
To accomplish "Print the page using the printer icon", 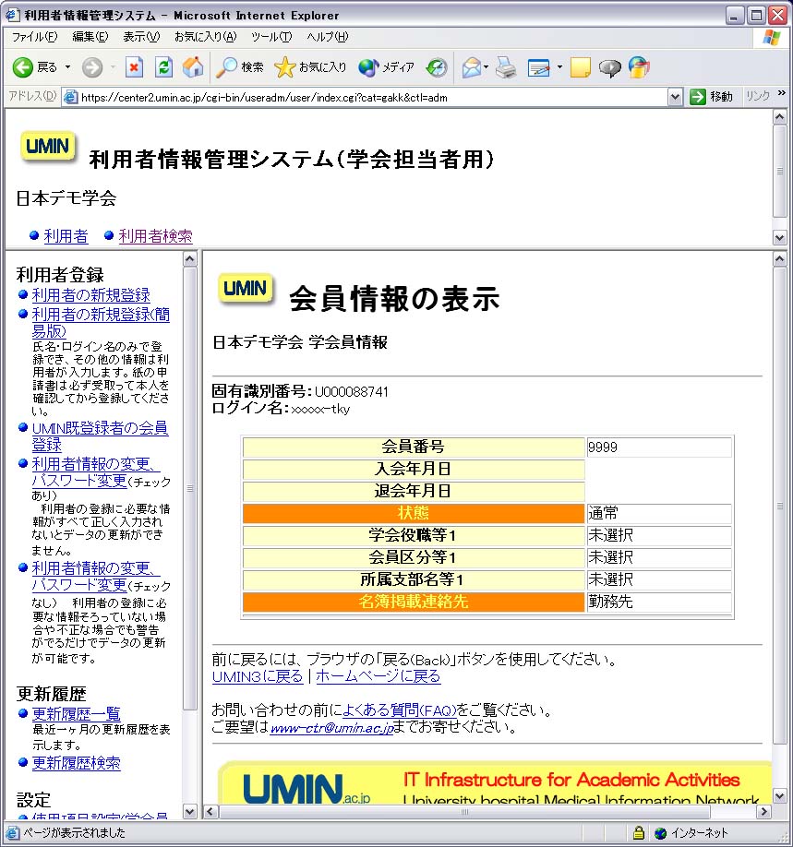I will (x=505, y=67).
